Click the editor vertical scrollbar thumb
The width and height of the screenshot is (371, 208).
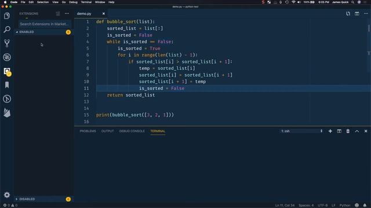(369, 28)
